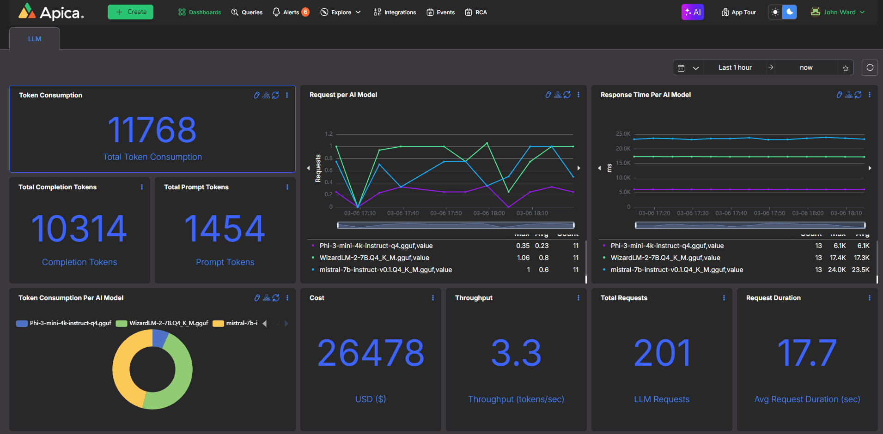Open the calendar time range dropdown
This screenshot has height=434, width=883.
point(688,68)
